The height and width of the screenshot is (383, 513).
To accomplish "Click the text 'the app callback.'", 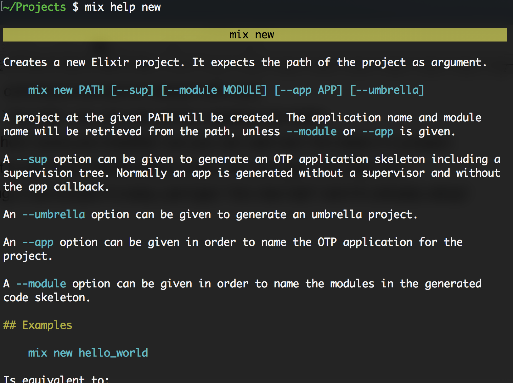I will point(56,187).
